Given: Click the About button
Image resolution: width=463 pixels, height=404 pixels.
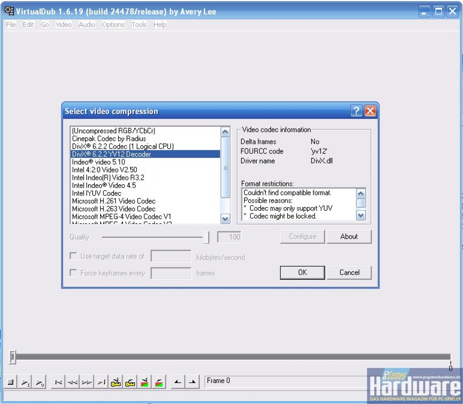Looking at the screenshot, I should pyautogui.click(x=349, y=237).
